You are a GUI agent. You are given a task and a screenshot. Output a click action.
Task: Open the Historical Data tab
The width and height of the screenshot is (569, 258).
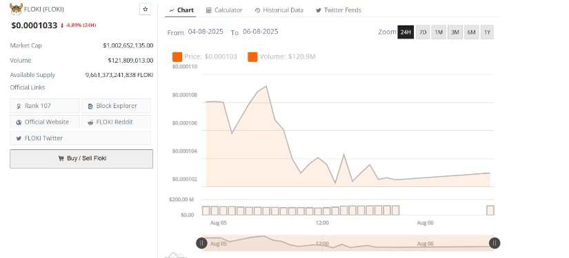coord(279,10)
